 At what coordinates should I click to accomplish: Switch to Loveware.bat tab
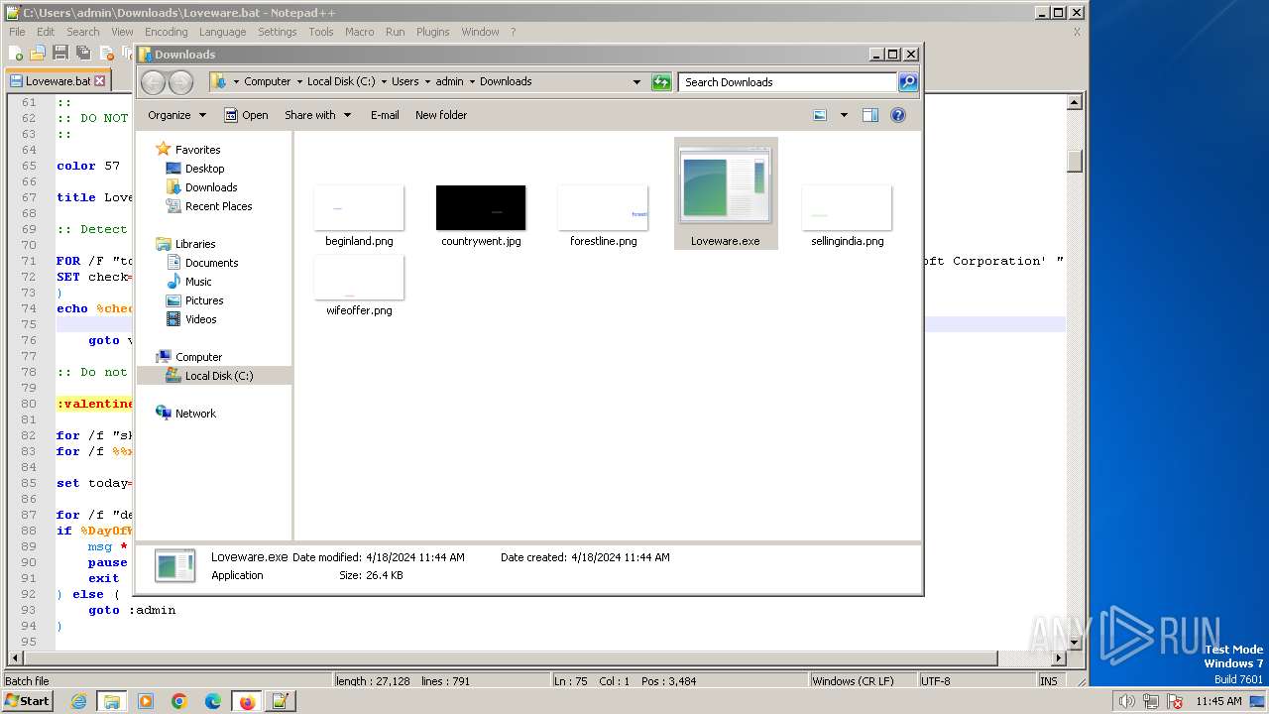click(58, 81)
